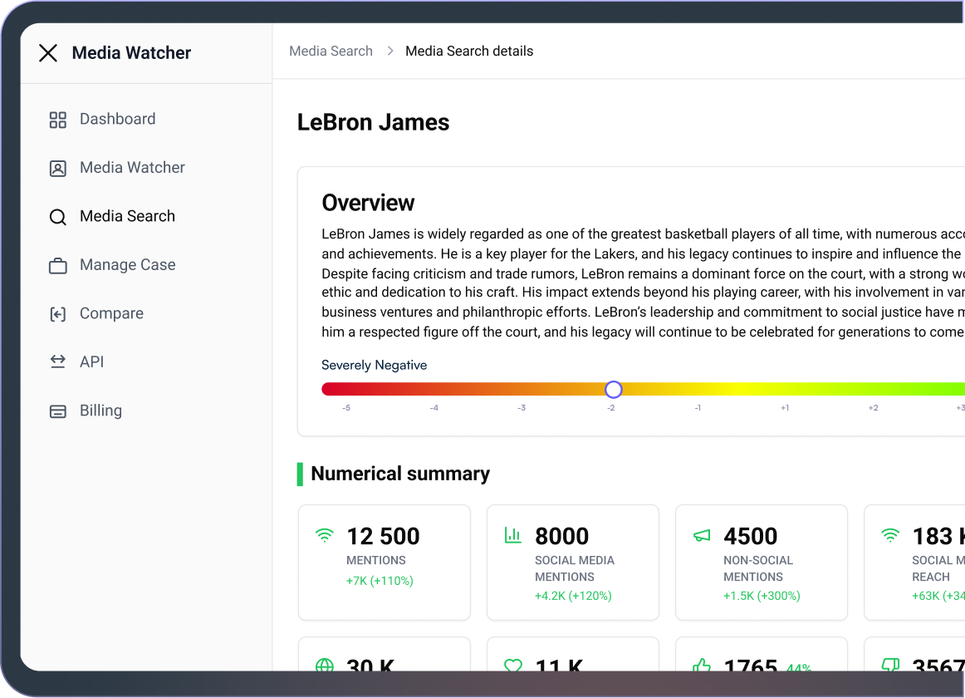The width and height of the screenshot is (965, 698).
Task: Click the Billing card icon
Action: 58,411
